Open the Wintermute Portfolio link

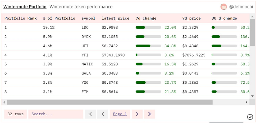(25, 7)
